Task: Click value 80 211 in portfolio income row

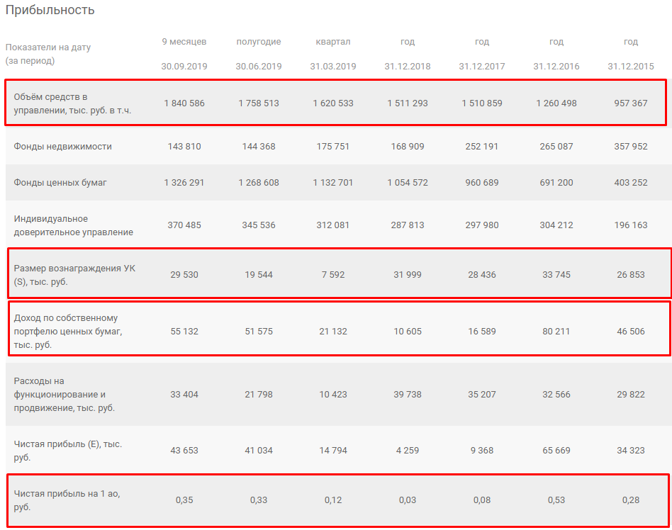Action: [556, 331]
